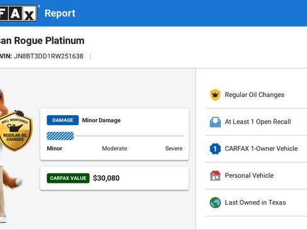Click the CARFAX logo in header
This screenshot has height=230, width=307.
[x=18, y=13]
